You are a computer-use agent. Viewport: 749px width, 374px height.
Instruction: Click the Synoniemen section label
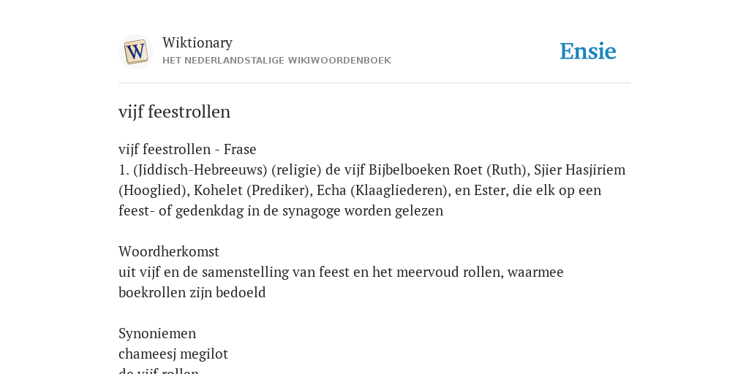coord(157,333)
